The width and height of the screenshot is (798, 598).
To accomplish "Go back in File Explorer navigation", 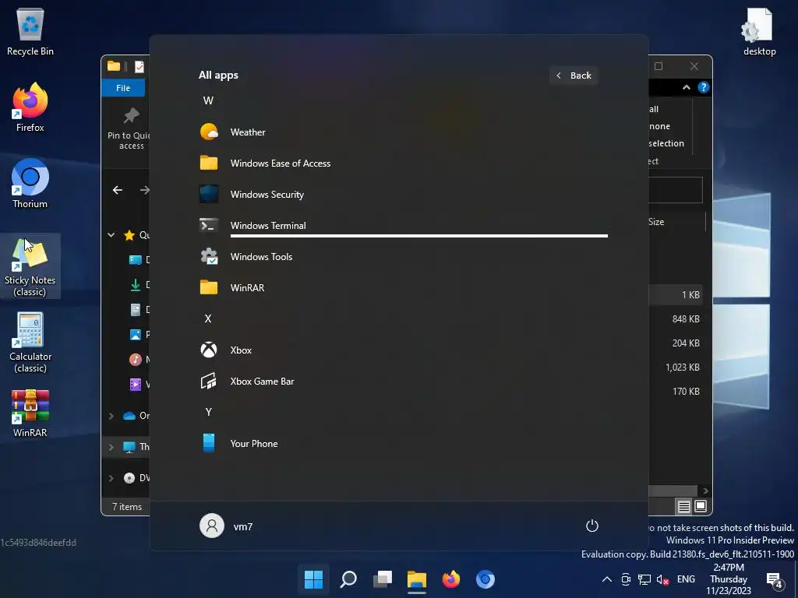I will (118, 190).
